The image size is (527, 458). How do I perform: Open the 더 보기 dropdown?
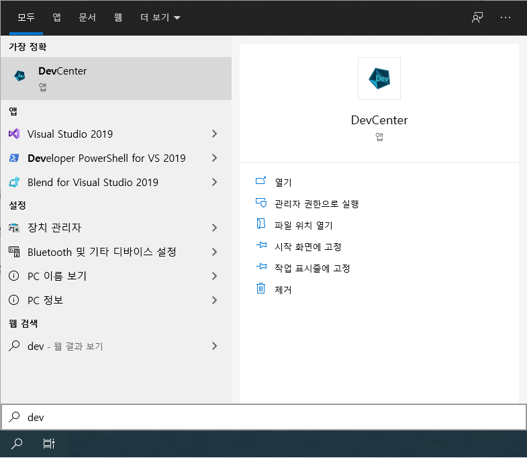[160, 17]
